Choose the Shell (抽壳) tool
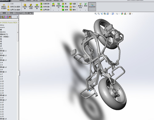The height and width of the screenshot is (120, 154). click(65, 10)
